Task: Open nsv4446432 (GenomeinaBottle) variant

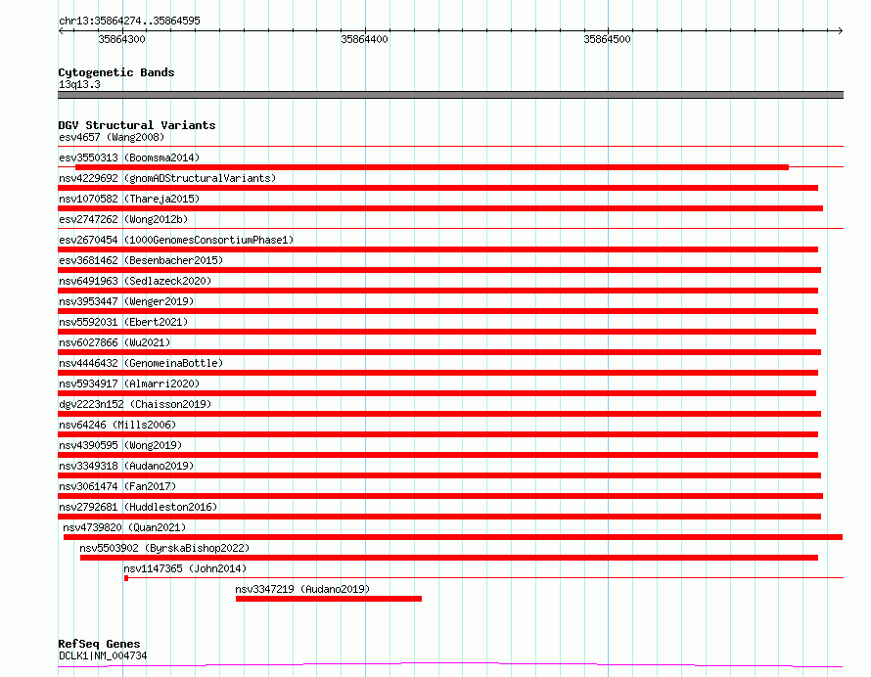Action: coord(141,363)
